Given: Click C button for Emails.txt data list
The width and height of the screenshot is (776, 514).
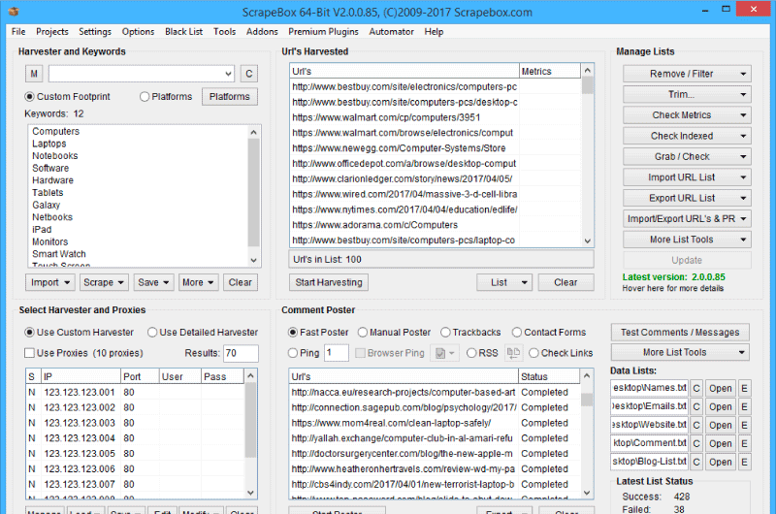Looking at the screenshot, I should click(696, 406).
